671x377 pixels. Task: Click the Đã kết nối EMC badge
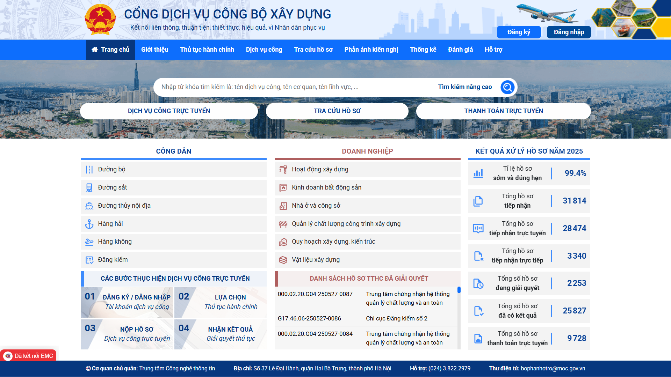28,355
